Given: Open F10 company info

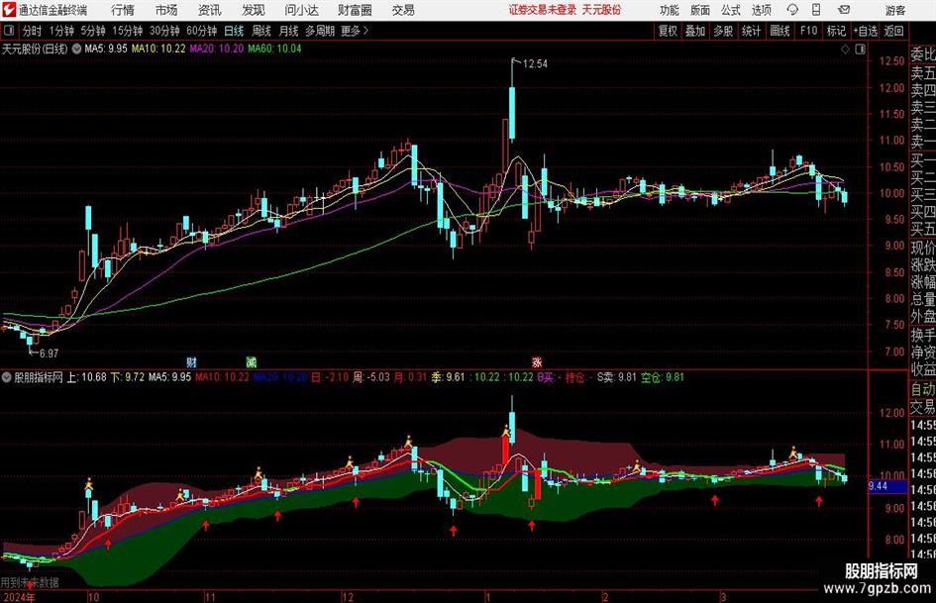Looking at the screenshot, I should (x=808, y=31).
